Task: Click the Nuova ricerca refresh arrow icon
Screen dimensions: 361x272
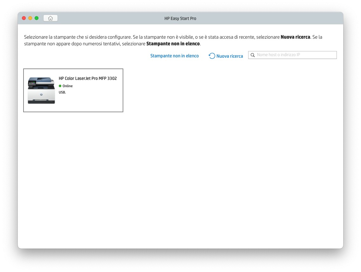Action: pos(212,56)
